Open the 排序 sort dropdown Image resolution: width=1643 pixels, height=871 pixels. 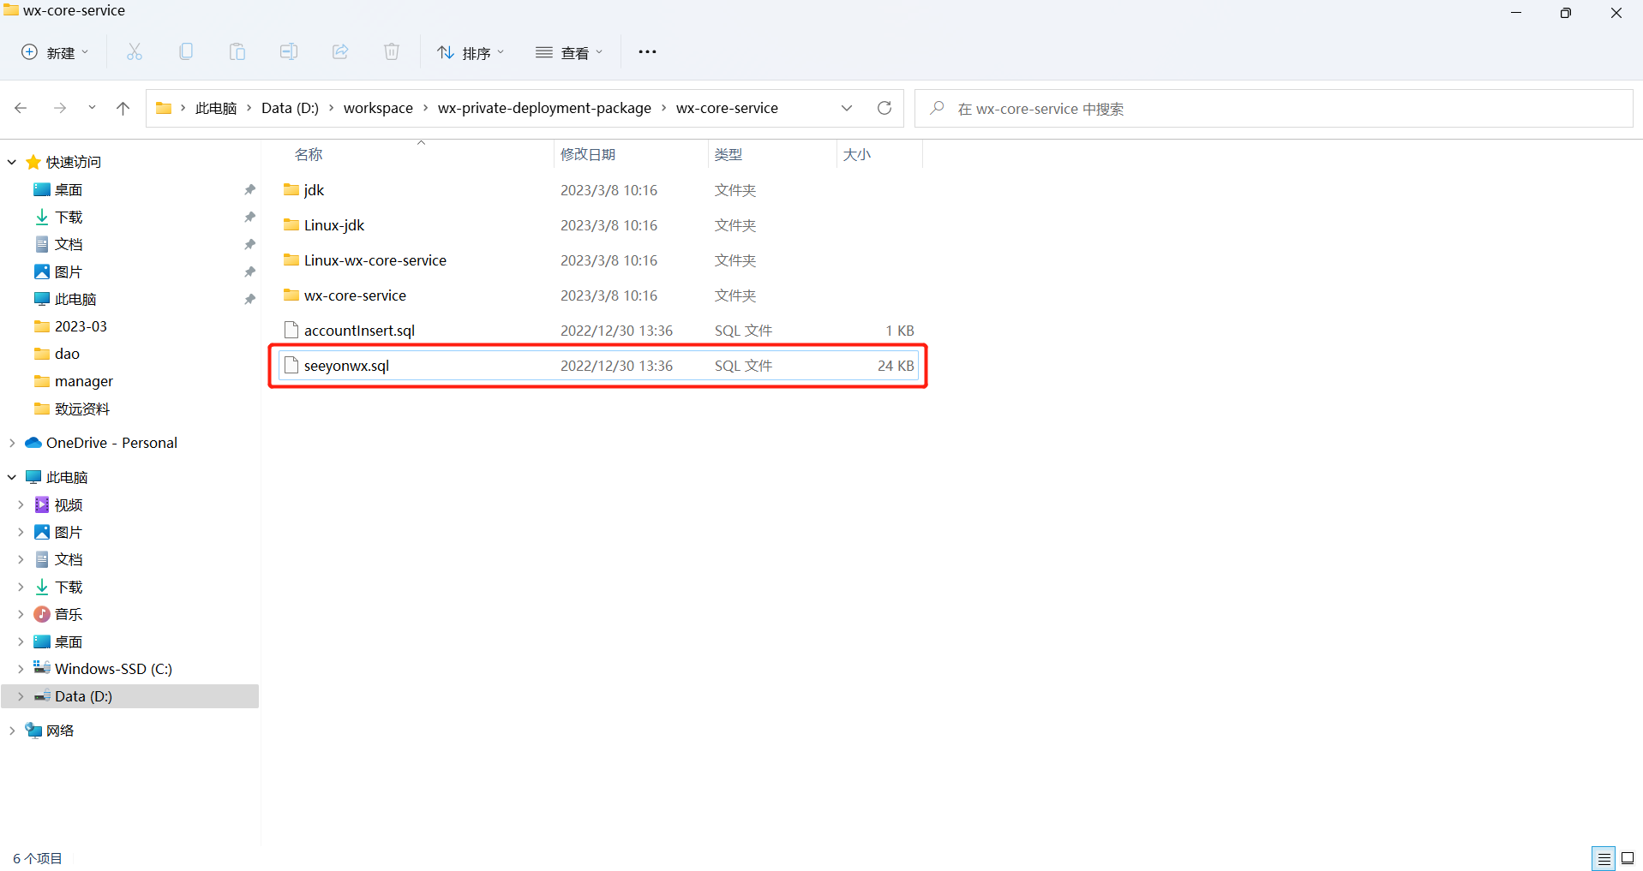tap(471, 52)
